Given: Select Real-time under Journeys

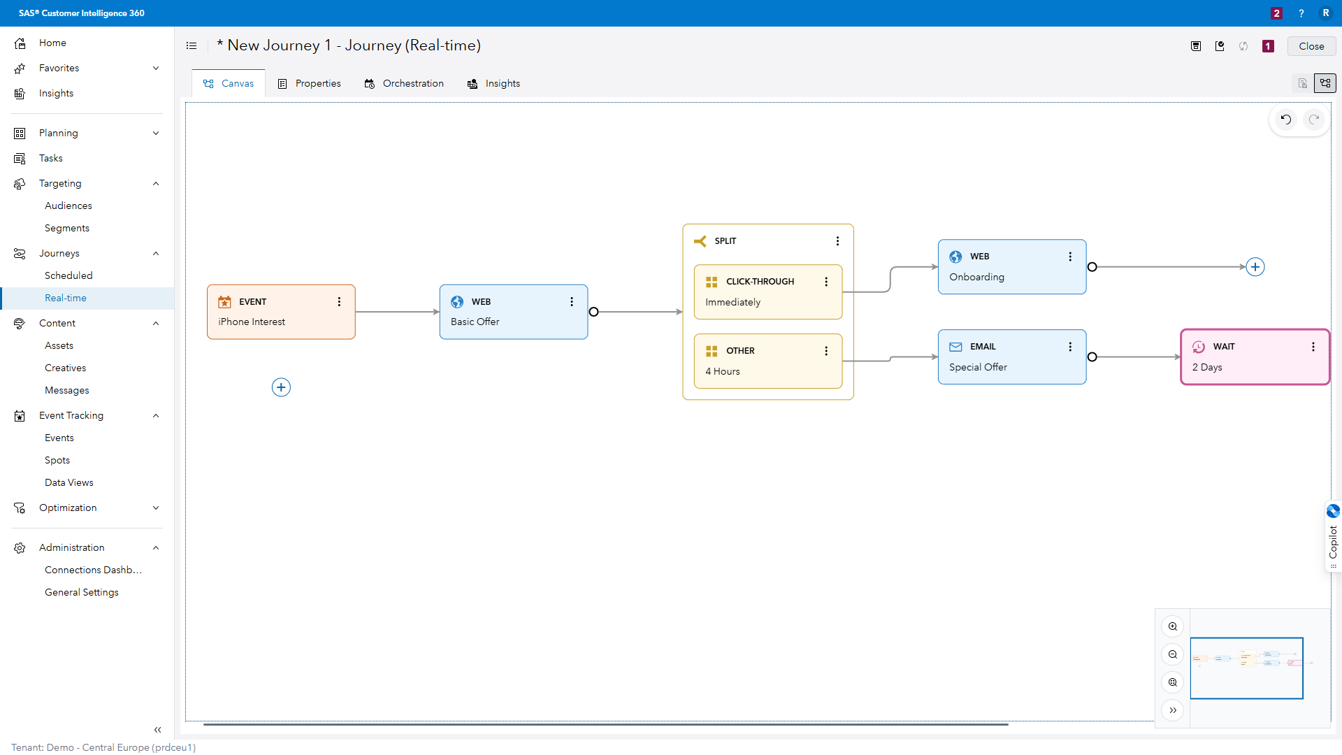Looking at the screenshot, I should pos(66,298).
